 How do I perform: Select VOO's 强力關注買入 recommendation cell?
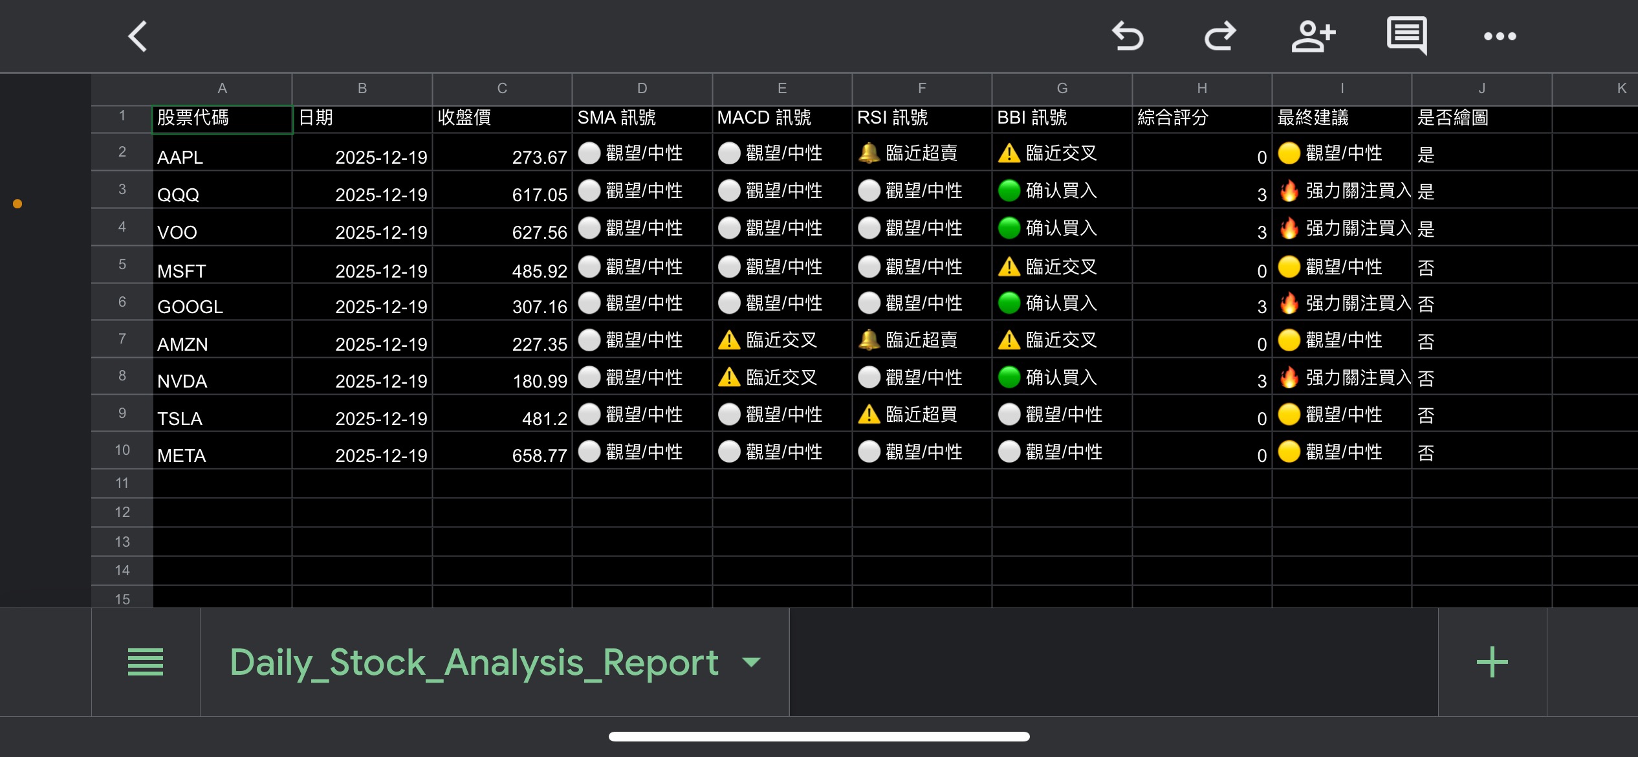coord(1342,228)
